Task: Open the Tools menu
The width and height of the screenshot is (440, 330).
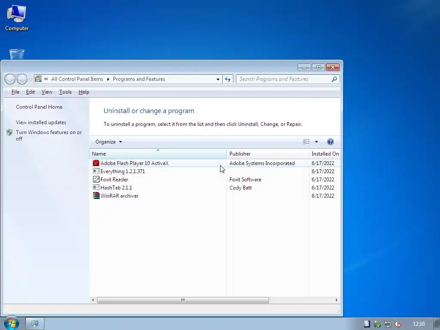Action: tap(65, 92)
